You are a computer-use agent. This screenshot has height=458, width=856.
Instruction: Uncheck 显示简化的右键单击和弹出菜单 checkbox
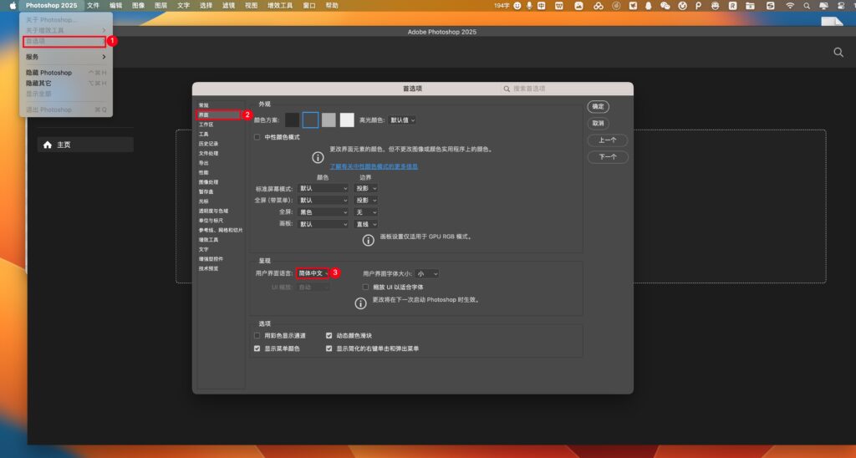pos(329,349)
